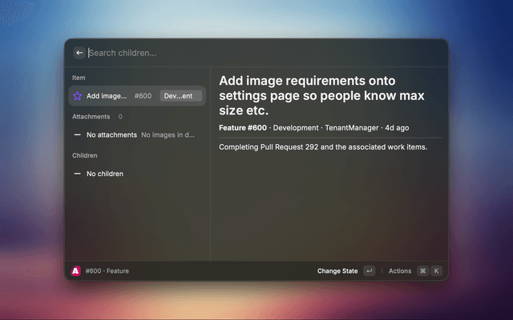The width and height of the screenshot is (513, 320).
Task: Click the 'TenantManager' project name
Action: (x=352, y=128)
